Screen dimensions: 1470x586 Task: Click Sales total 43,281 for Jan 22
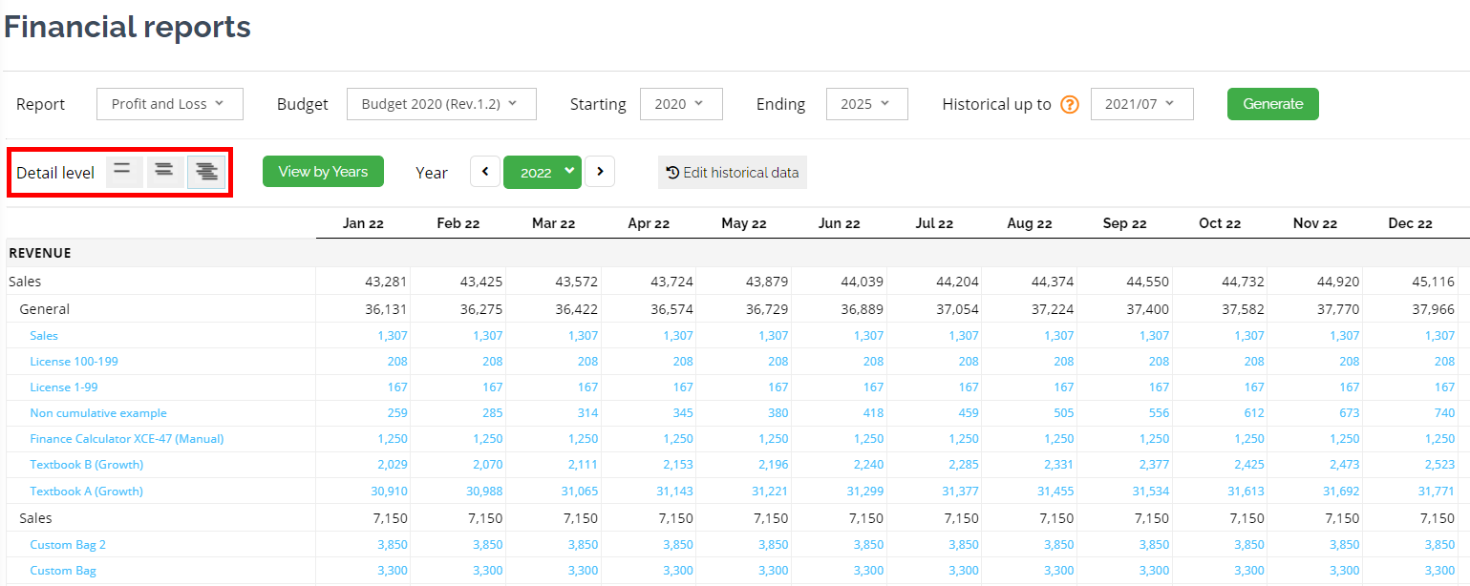click(x=386, y=282)
